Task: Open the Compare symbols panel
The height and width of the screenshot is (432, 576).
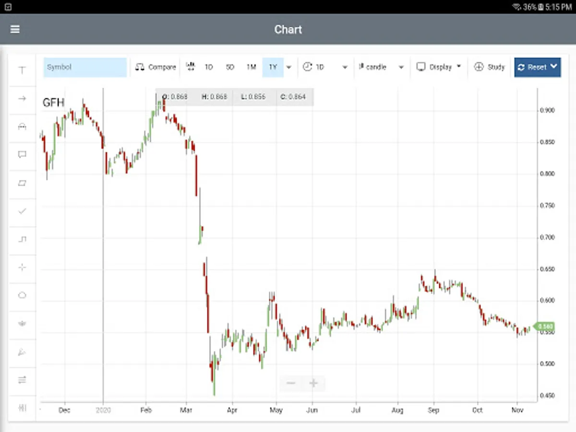Action: (155, 67)
